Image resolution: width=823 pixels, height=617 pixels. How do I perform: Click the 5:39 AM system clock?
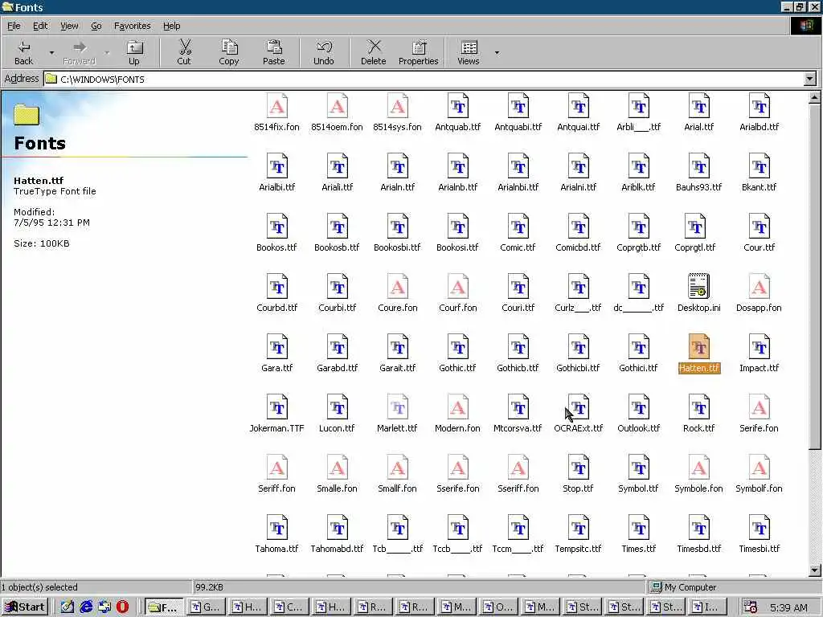(788, 607)
